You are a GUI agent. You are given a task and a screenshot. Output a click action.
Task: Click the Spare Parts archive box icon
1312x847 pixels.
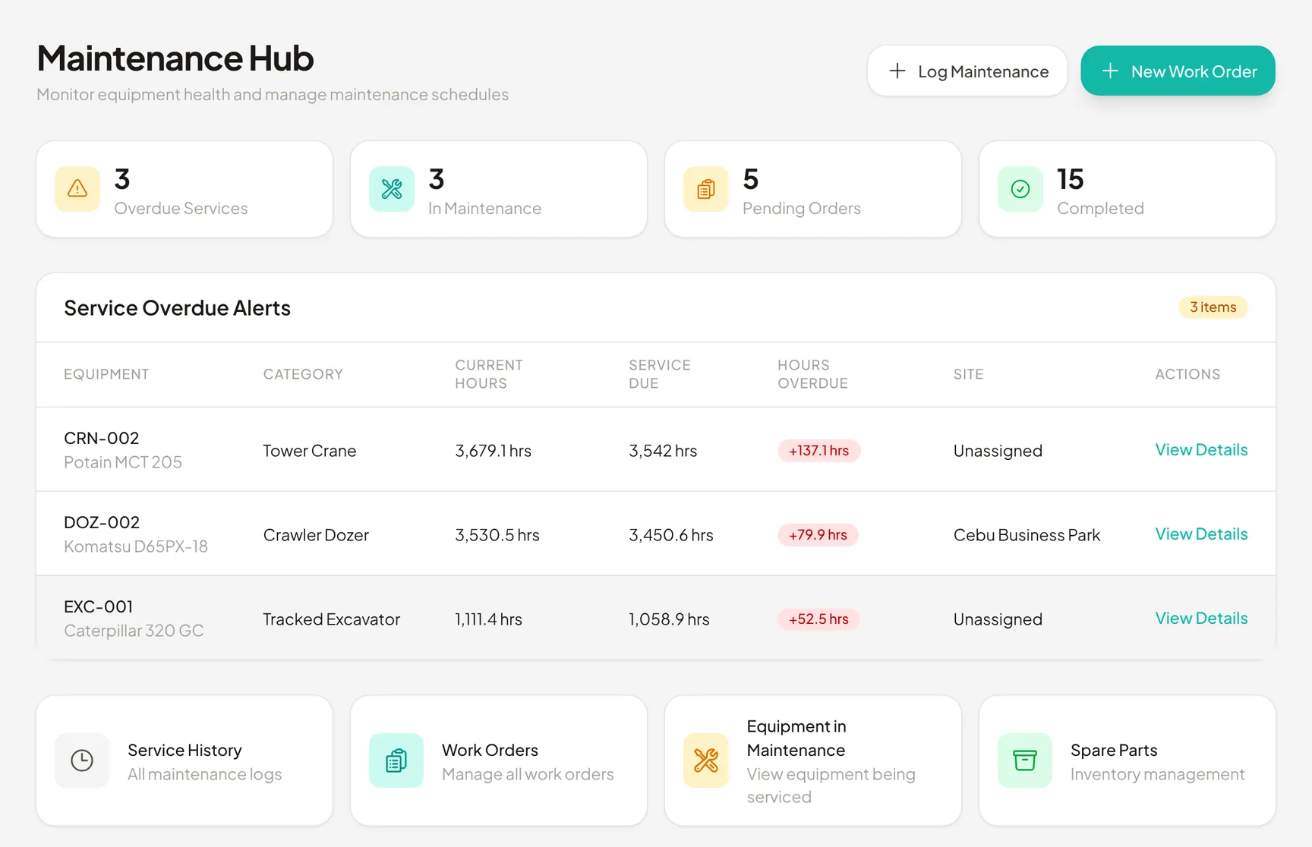(1025, 760)
